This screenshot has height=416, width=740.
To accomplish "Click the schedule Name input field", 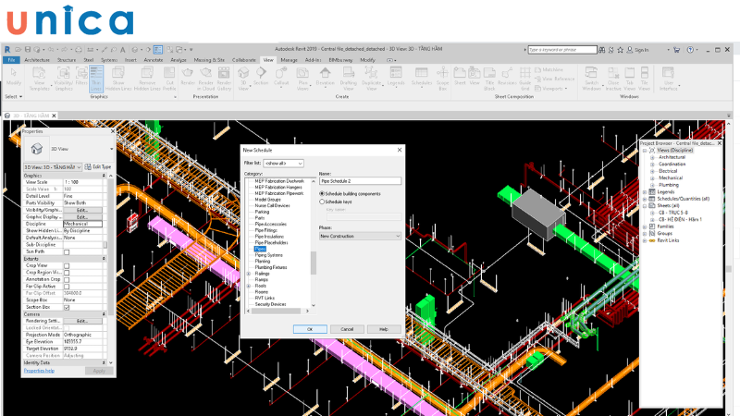I will click(x=360, y=181).
